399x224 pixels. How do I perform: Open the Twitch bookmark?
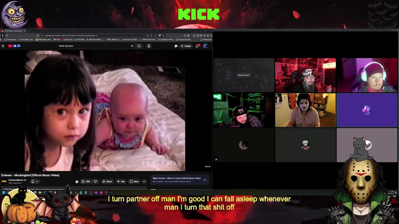[x=57, y=40]
